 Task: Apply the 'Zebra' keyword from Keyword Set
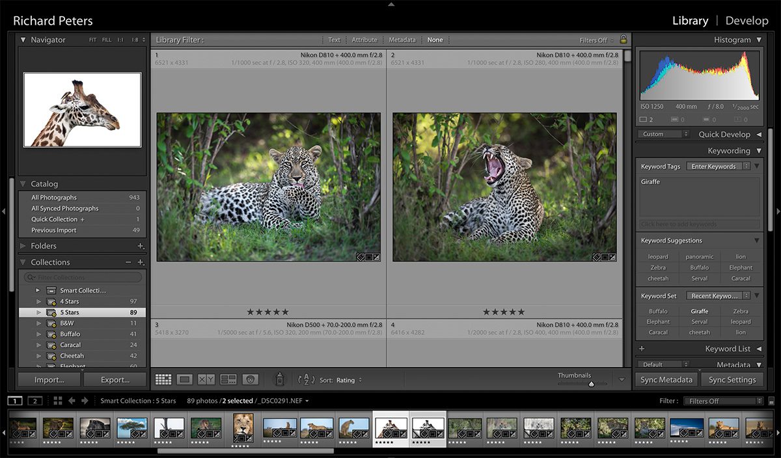[x=741, y=312]
